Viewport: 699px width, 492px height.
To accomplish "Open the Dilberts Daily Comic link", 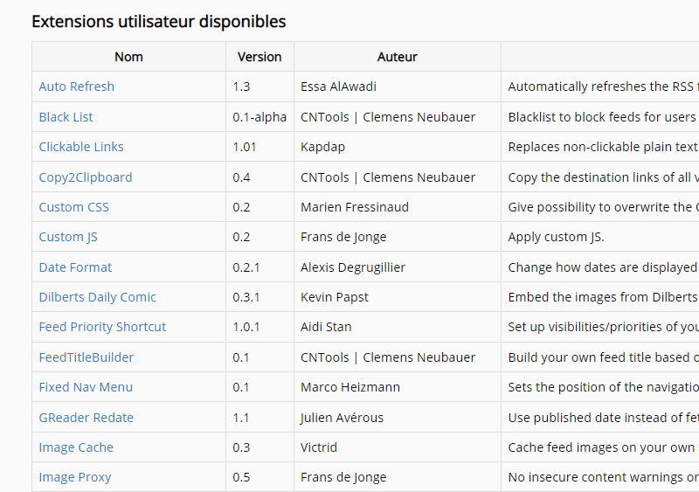I will tap(97, 297).
